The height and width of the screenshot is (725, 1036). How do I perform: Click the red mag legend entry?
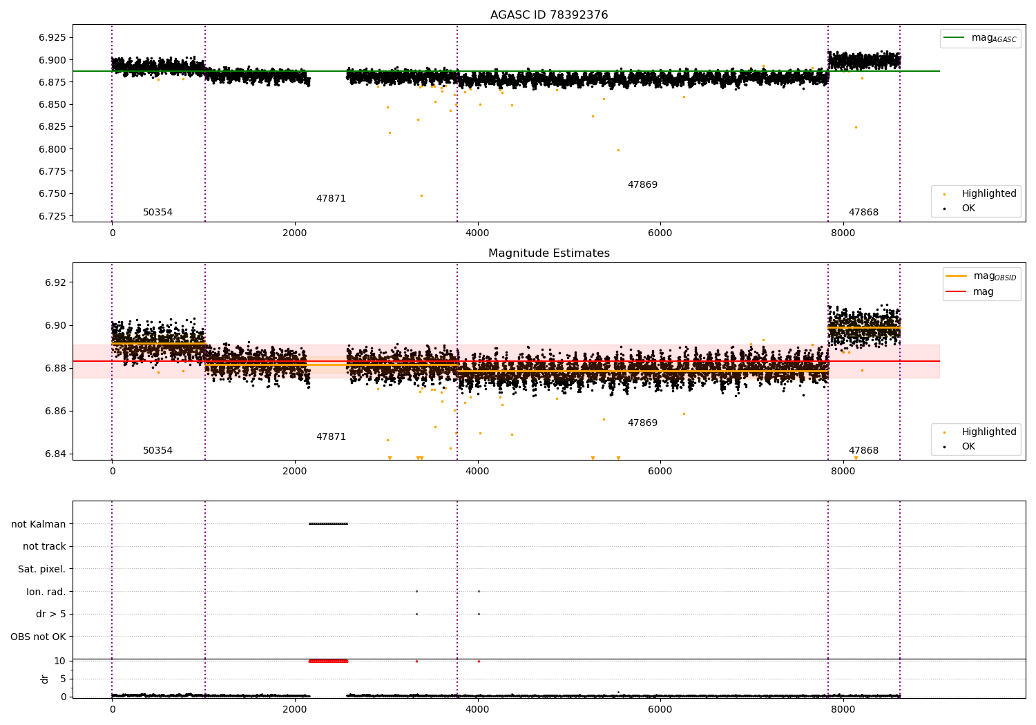point(970,292)
